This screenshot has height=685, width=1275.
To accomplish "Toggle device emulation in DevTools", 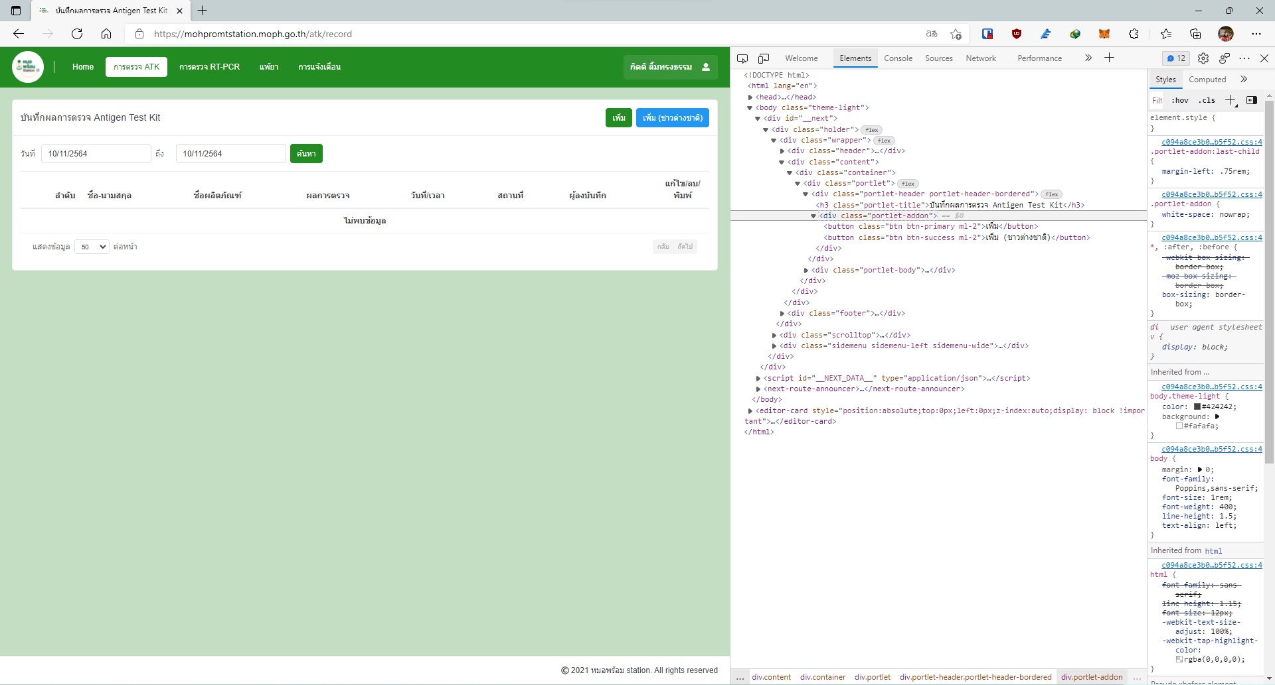I will [764, 58].
